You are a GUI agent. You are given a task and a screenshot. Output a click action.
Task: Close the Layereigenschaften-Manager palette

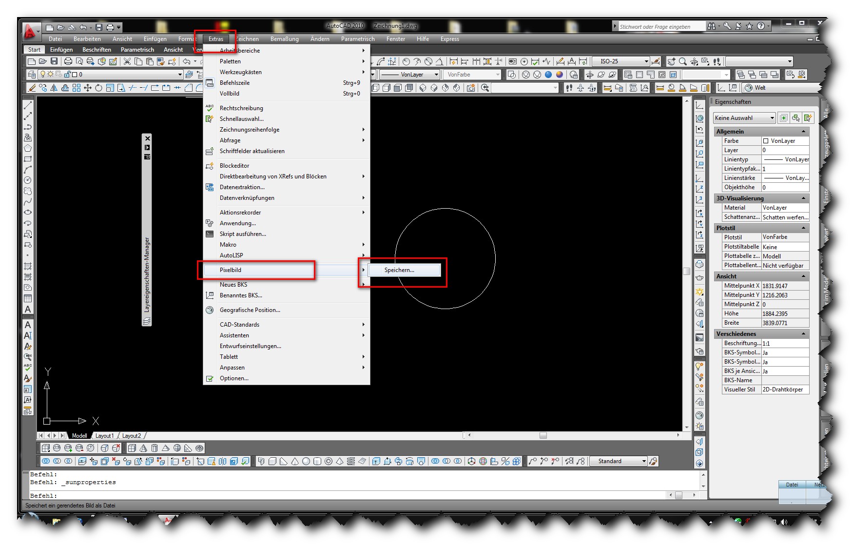coord(147,138)
